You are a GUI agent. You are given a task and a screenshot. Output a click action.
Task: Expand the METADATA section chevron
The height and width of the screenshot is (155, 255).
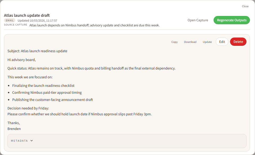coord(32,141)
